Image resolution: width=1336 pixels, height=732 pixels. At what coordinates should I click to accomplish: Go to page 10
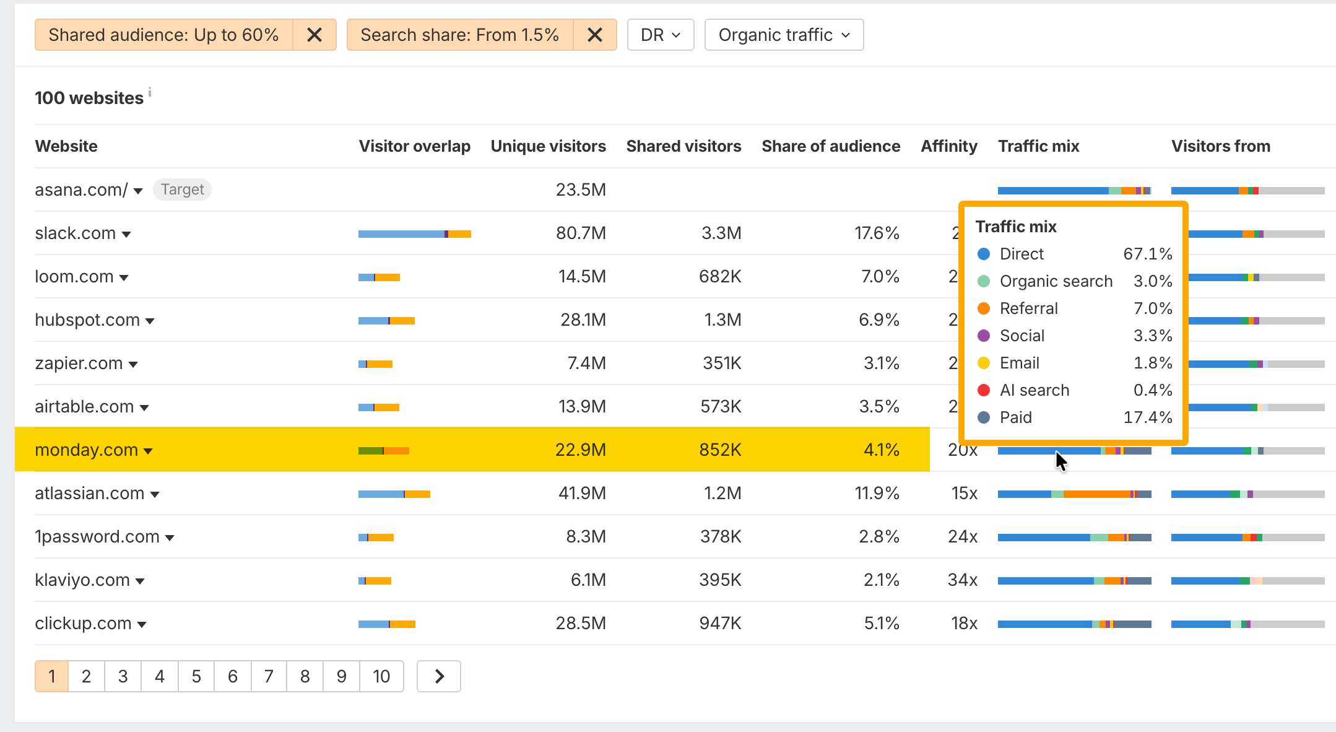381,676
